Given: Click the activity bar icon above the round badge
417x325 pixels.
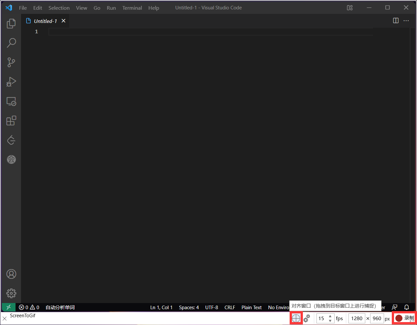Looking at the screenshot, I should click(x=11, y=140).
